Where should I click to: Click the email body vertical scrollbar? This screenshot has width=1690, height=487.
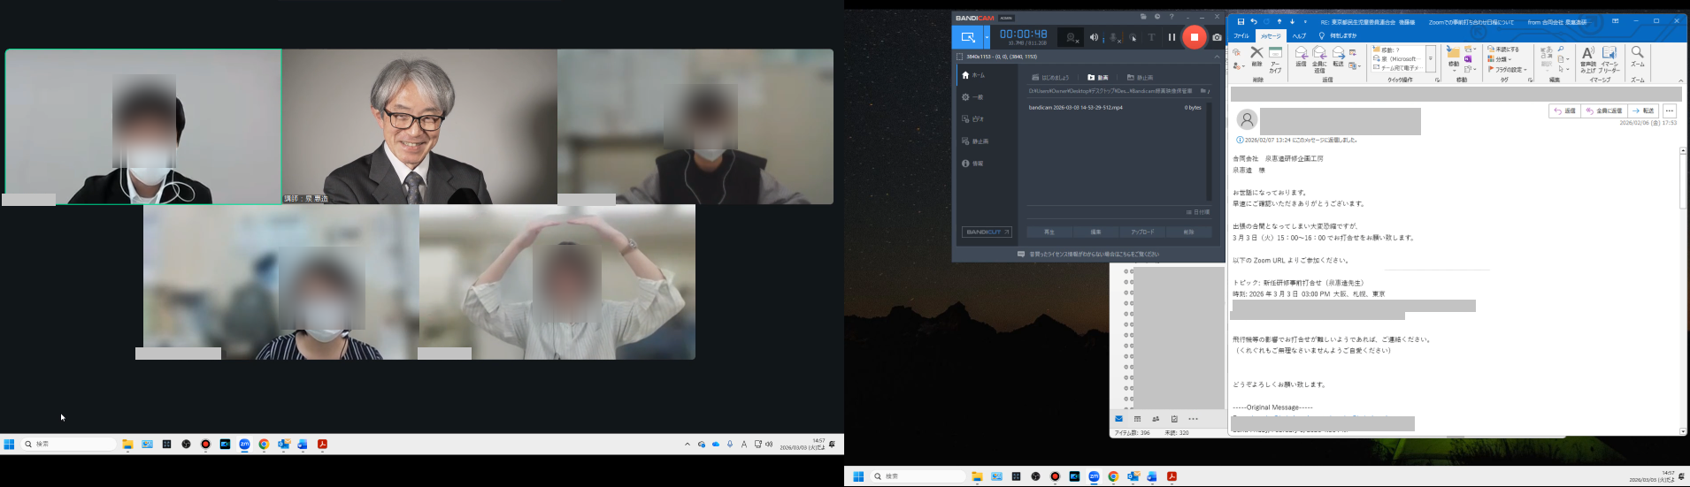[x=1683, y=265]
